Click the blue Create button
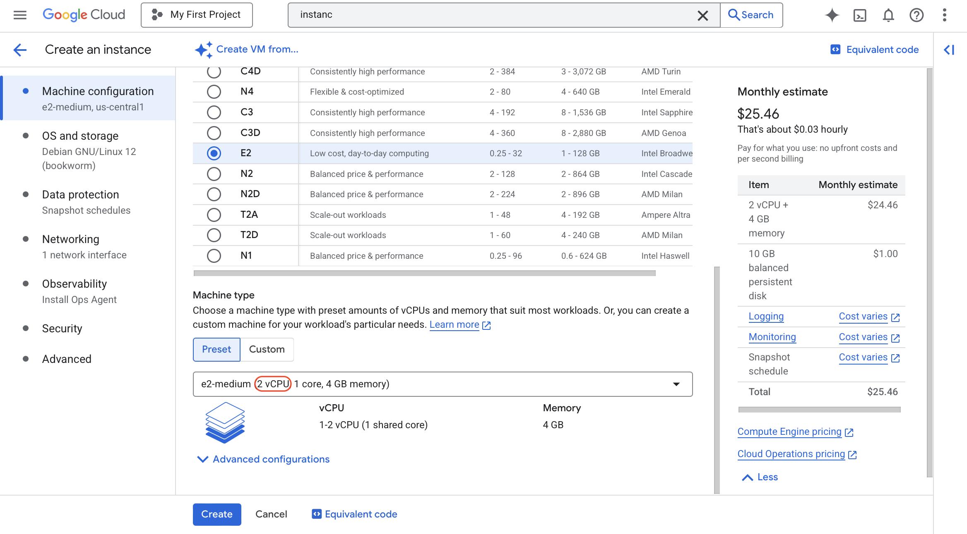 tap(216, 514)
